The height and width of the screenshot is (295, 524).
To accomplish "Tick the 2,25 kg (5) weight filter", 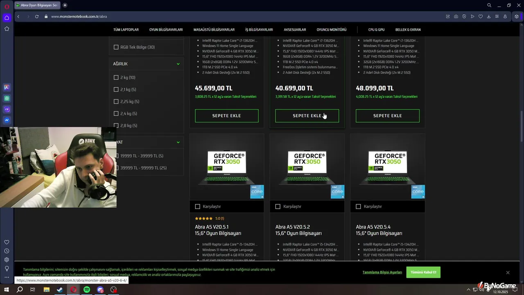I will pos(116,102).
